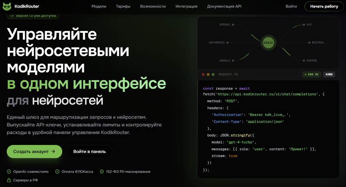Click the 'gpt-4-turbo' model value
This screenshot has height=187, width=346.
click(240, 142)
